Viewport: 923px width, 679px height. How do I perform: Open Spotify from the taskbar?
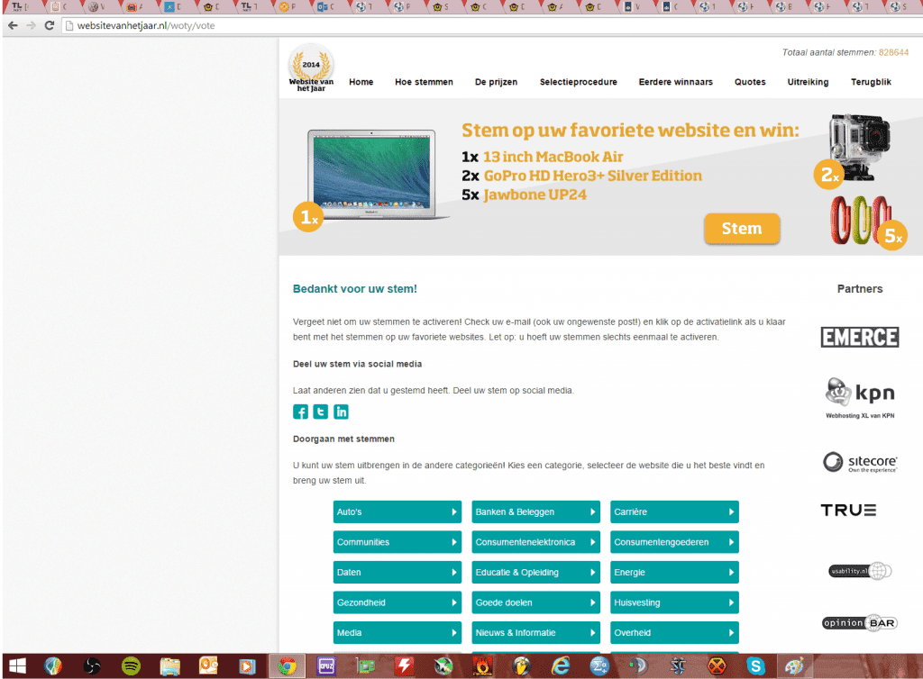tap(131, 666)
